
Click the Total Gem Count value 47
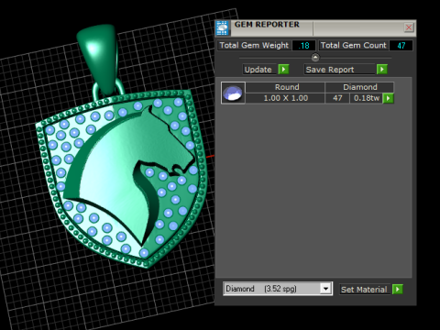pos(401,46)
